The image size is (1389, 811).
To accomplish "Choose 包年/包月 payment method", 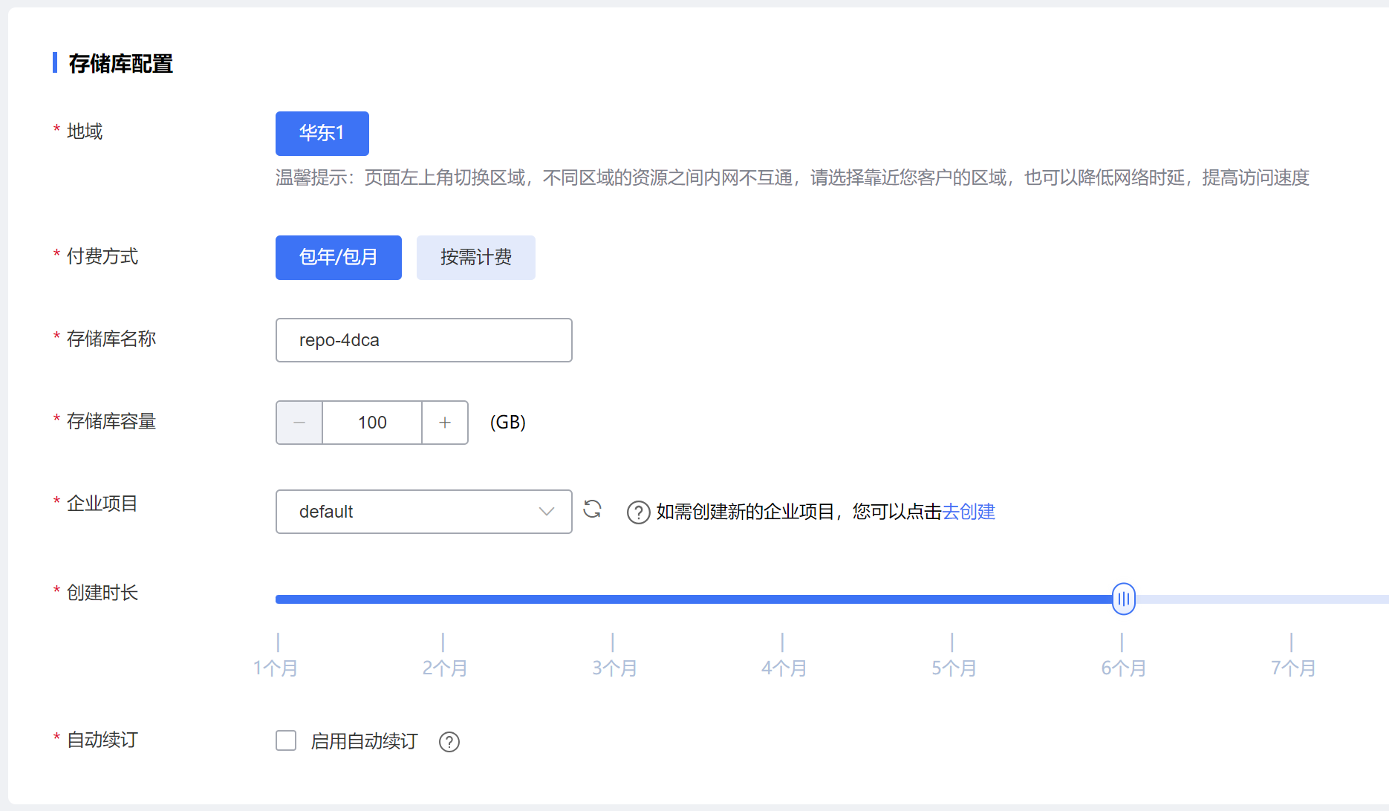I will (338, 258).
